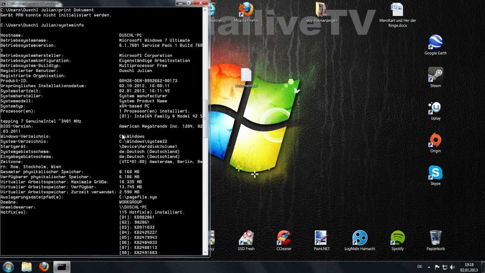Show hidden tray icons arrow
This screenshot has width=485, height=273.
tap(430, 267)
